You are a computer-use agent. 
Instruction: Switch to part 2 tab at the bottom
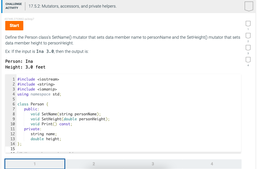(94, 164)
